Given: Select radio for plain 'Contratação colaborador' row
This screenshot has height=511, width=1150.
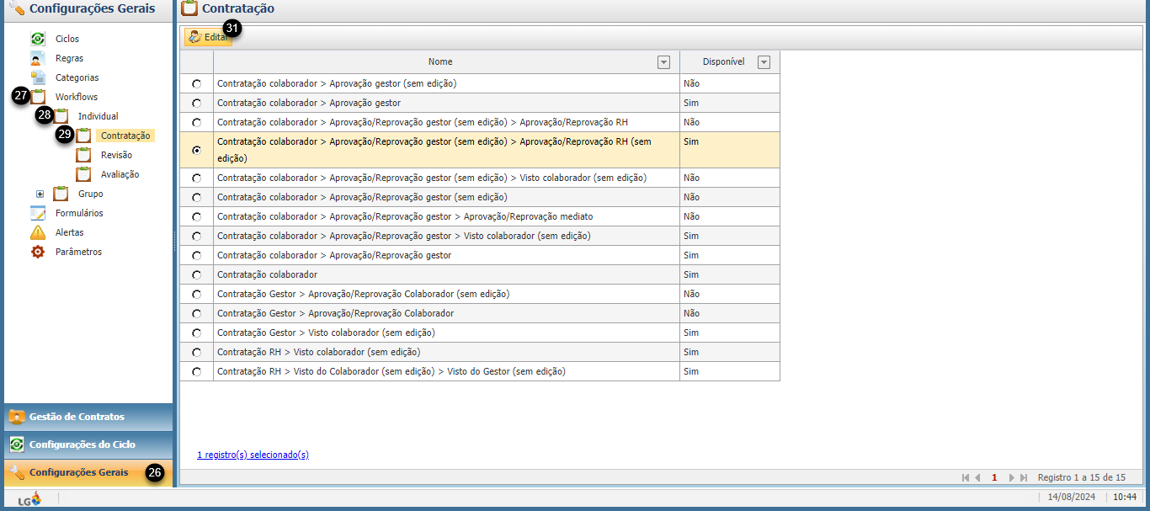Looking at the screenshot, I should [197, 275].
